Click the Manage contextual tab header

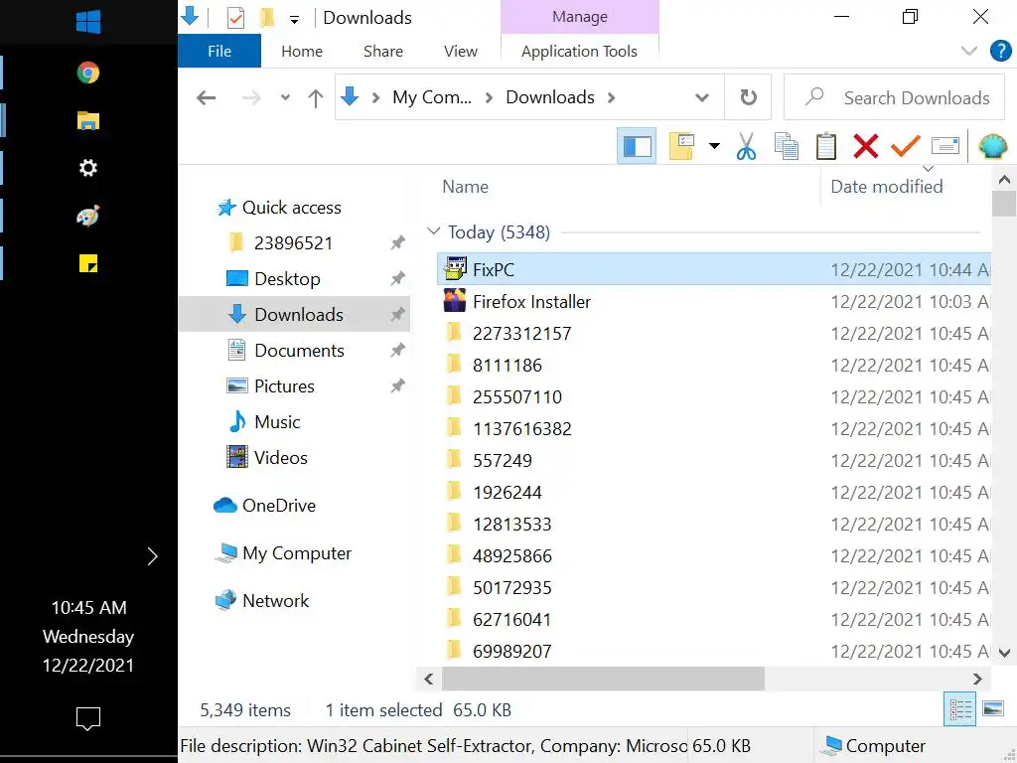[580, 17]
